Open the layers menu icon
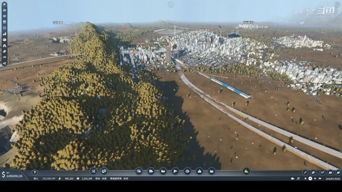Screen dimensions: 342x192 tap(4, 4)
